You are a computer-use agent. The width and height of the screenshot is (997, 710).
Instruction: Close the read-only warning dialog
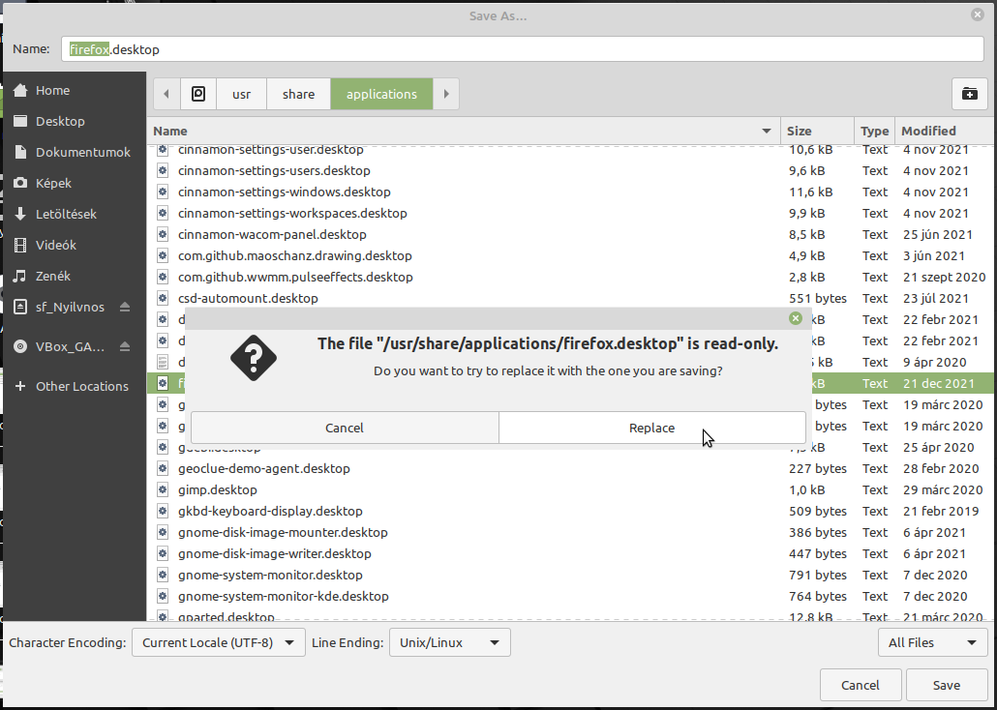point(796,318)
